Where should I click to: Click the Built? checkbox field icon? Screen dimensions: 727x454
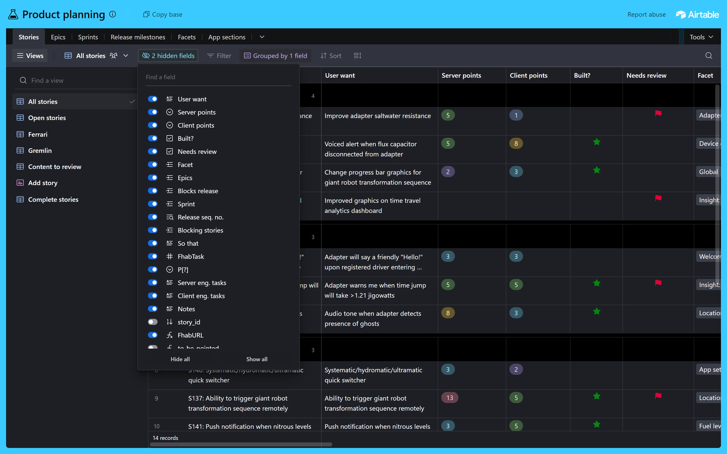(x=170, y=138)
